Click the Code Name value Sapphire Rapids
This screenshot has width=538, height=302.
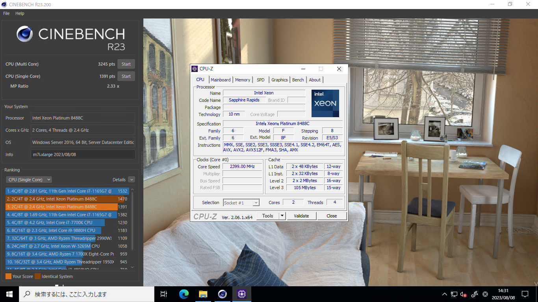[x=244, y=100]
